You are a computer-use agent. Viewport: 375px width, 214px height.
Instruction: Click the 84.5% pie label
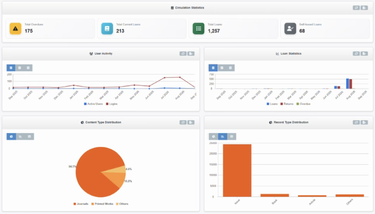tap(72, 167)
